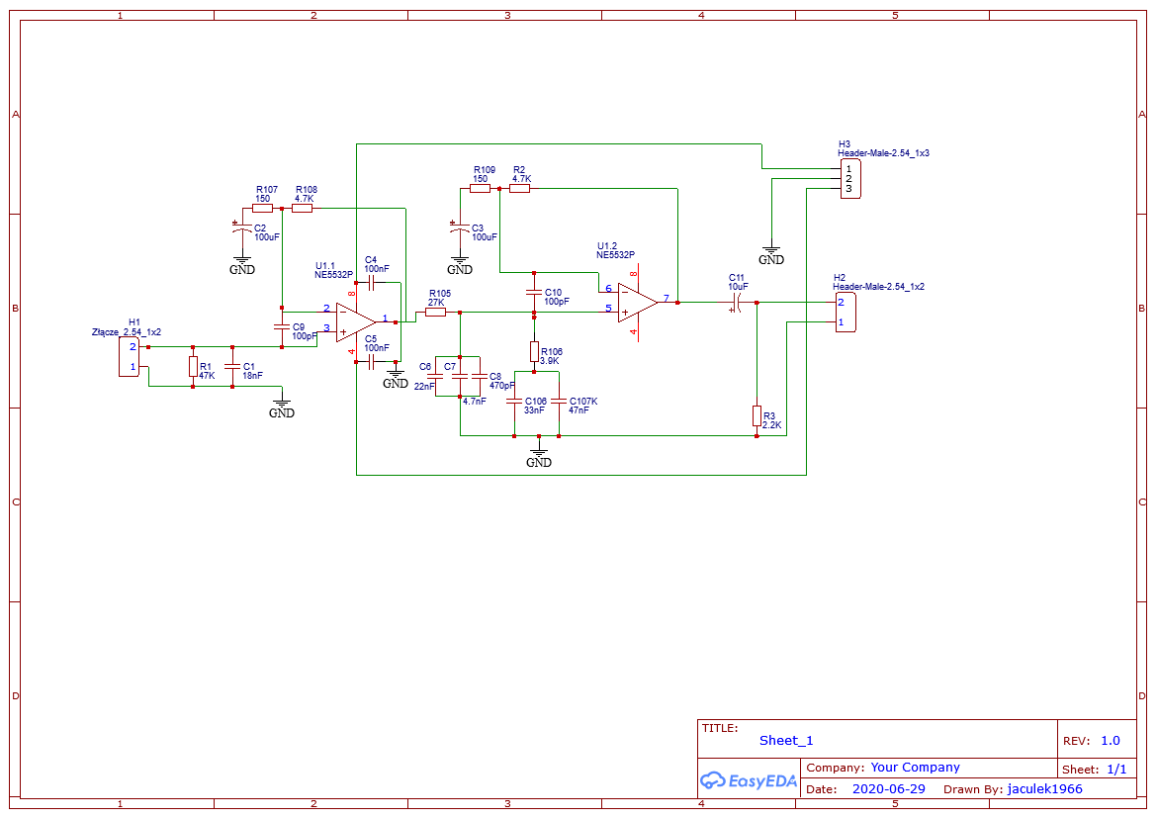Select capacitor C1 18nF
Image resolution: width=1157 pixels, height=819 pixels.
[232, 367]
